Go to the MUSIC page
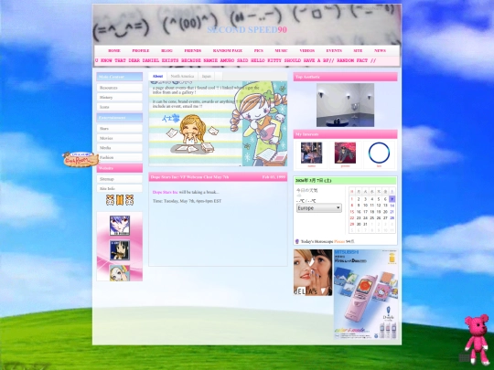This screenshot has height=370, width=494. click(282, 50)
